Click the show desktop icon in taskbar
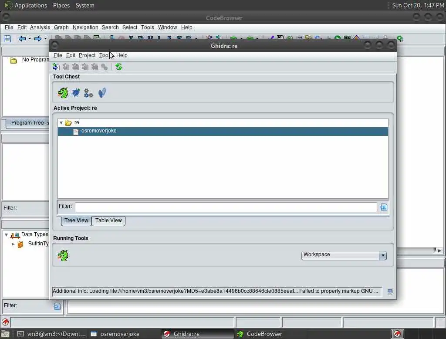The width and height of the screenshot is (446, 339). click(x=5, y=334)
